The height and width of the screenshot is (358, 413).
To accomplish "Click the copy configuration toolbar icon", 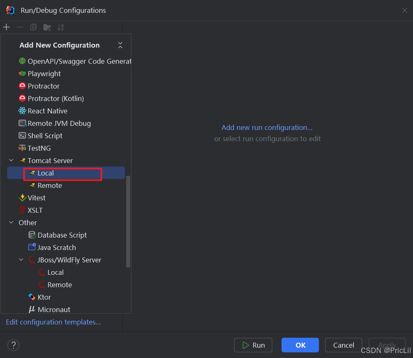I will coord(33,27).
